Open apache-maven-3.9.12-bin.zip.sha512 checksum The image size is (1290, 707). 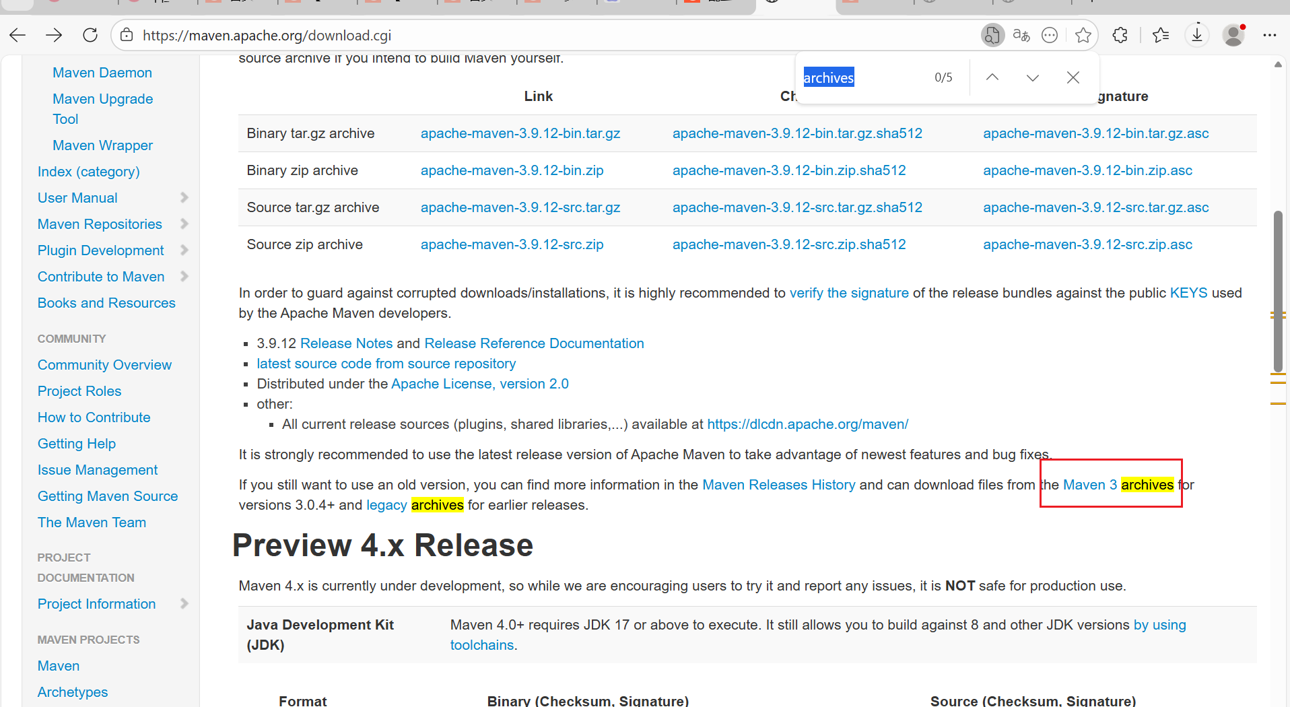click(789, 170)
